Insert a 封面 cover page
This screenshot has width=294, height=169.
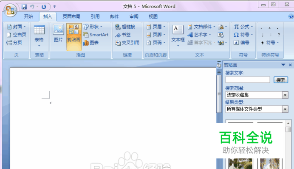tap(16, 27)
